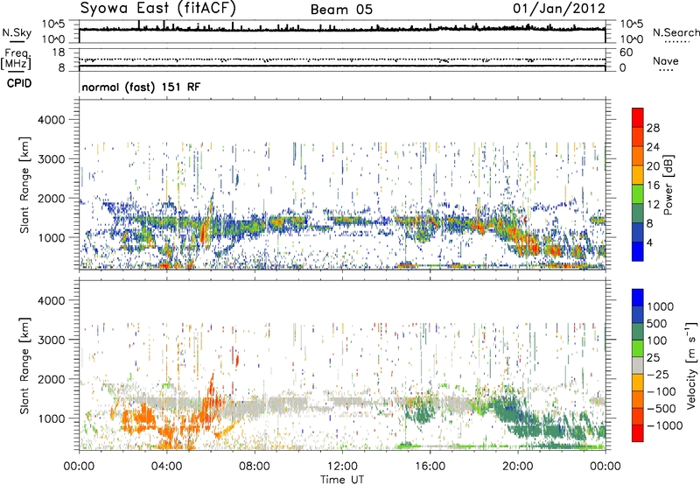Viewport: 700px width, 485px height.
Task: Select the "18" frequency axis tick label
Action: (59, 53)
